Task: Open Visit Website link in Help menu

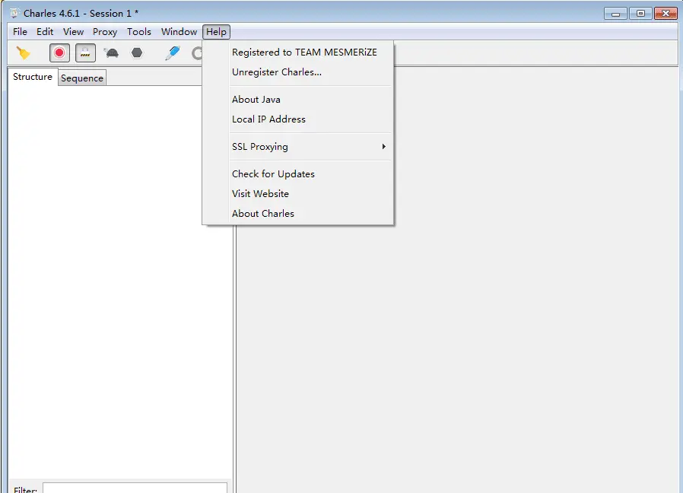Action: pos(260,194)
